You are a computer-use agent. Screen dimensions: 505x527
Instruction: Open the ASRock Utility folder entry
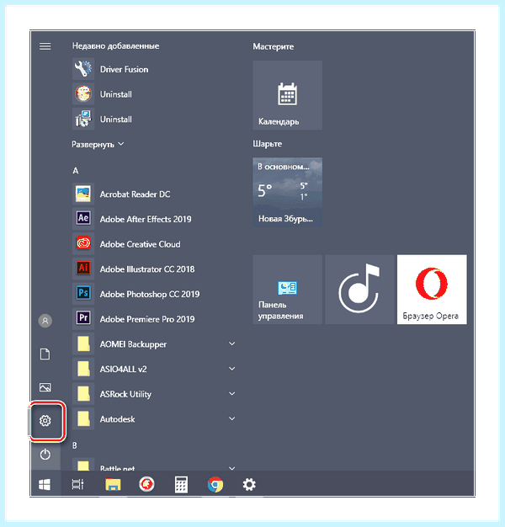coord(154,394)
